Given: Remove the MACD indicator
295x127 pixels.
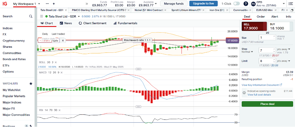Looking at the screenshot, I should [61, 72].
